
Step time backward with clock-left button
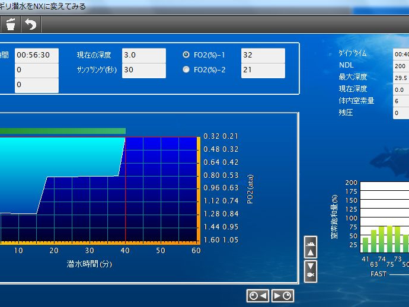[x=257, y=296]
